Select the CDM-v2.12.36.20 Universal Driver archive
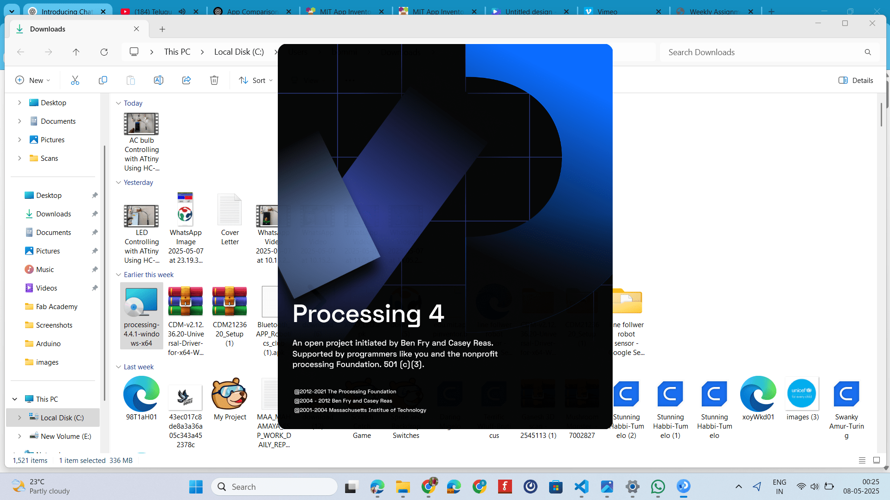The image size is (890, 500). coord(186,321)
